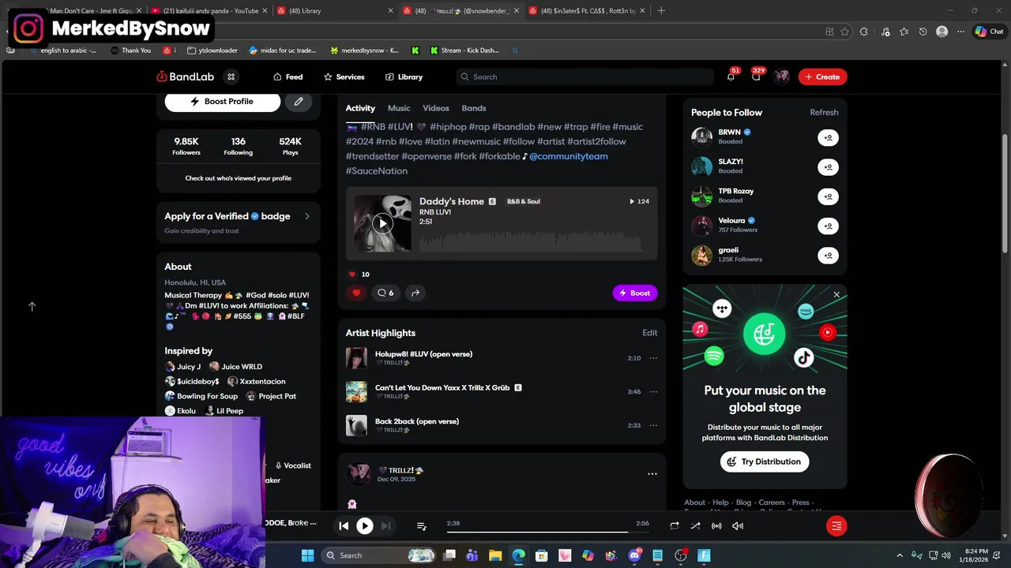Open the BandLab apps grid icon
The width and height of the screenshot is (1011, 568).
231,77
